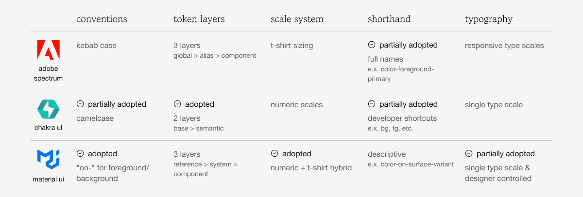Image resolution: width=583 pixels, height=197 pixels.
Task: Click the t-shirt sizing cell
Action: pos(292,46)
